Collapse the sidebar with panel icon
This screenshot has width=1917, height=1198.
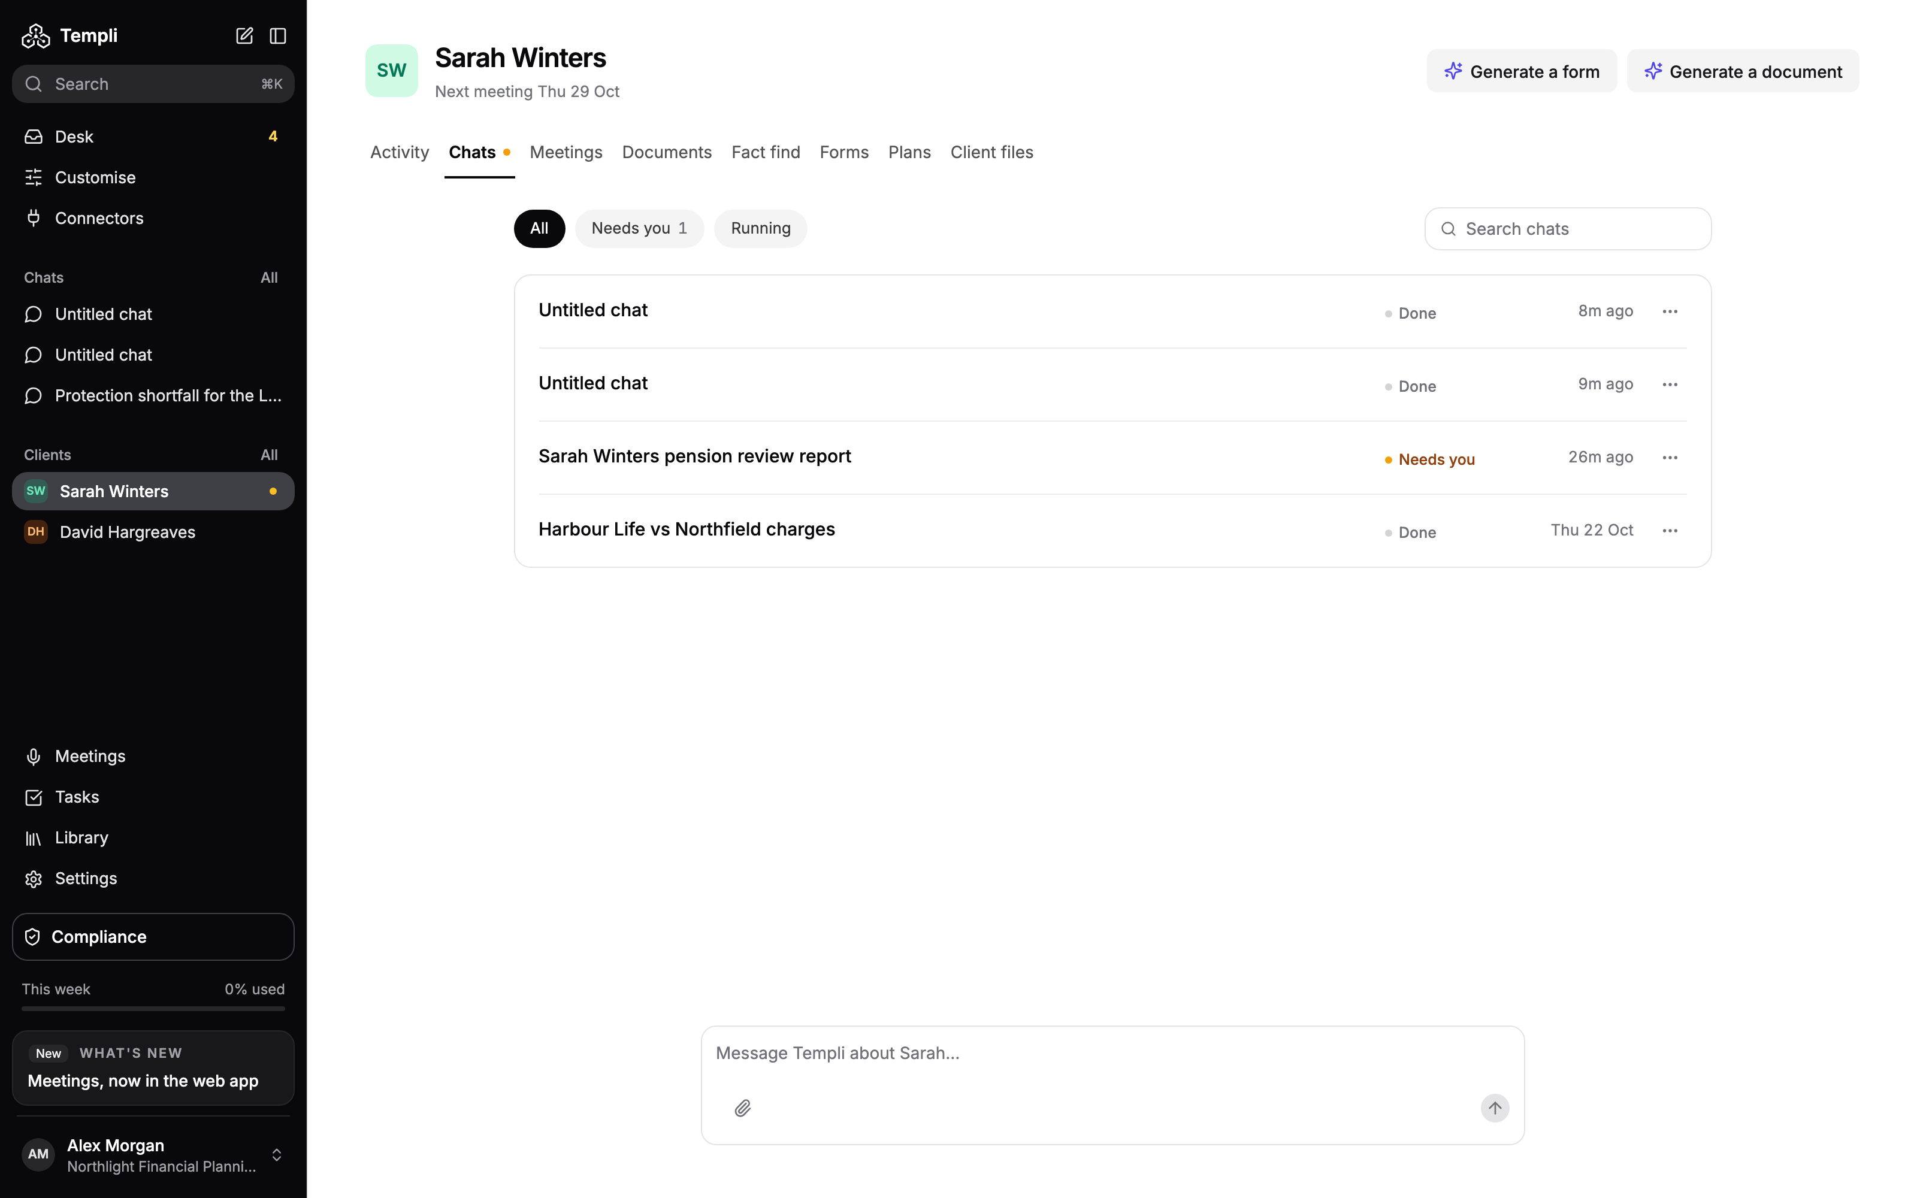278,36
